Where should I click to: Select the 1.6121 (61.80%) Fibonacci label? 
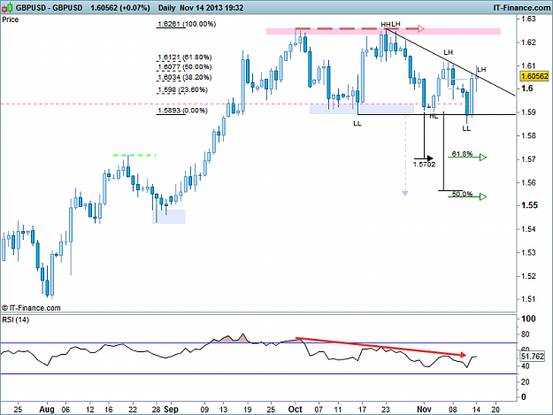click(x=184, y=58)
